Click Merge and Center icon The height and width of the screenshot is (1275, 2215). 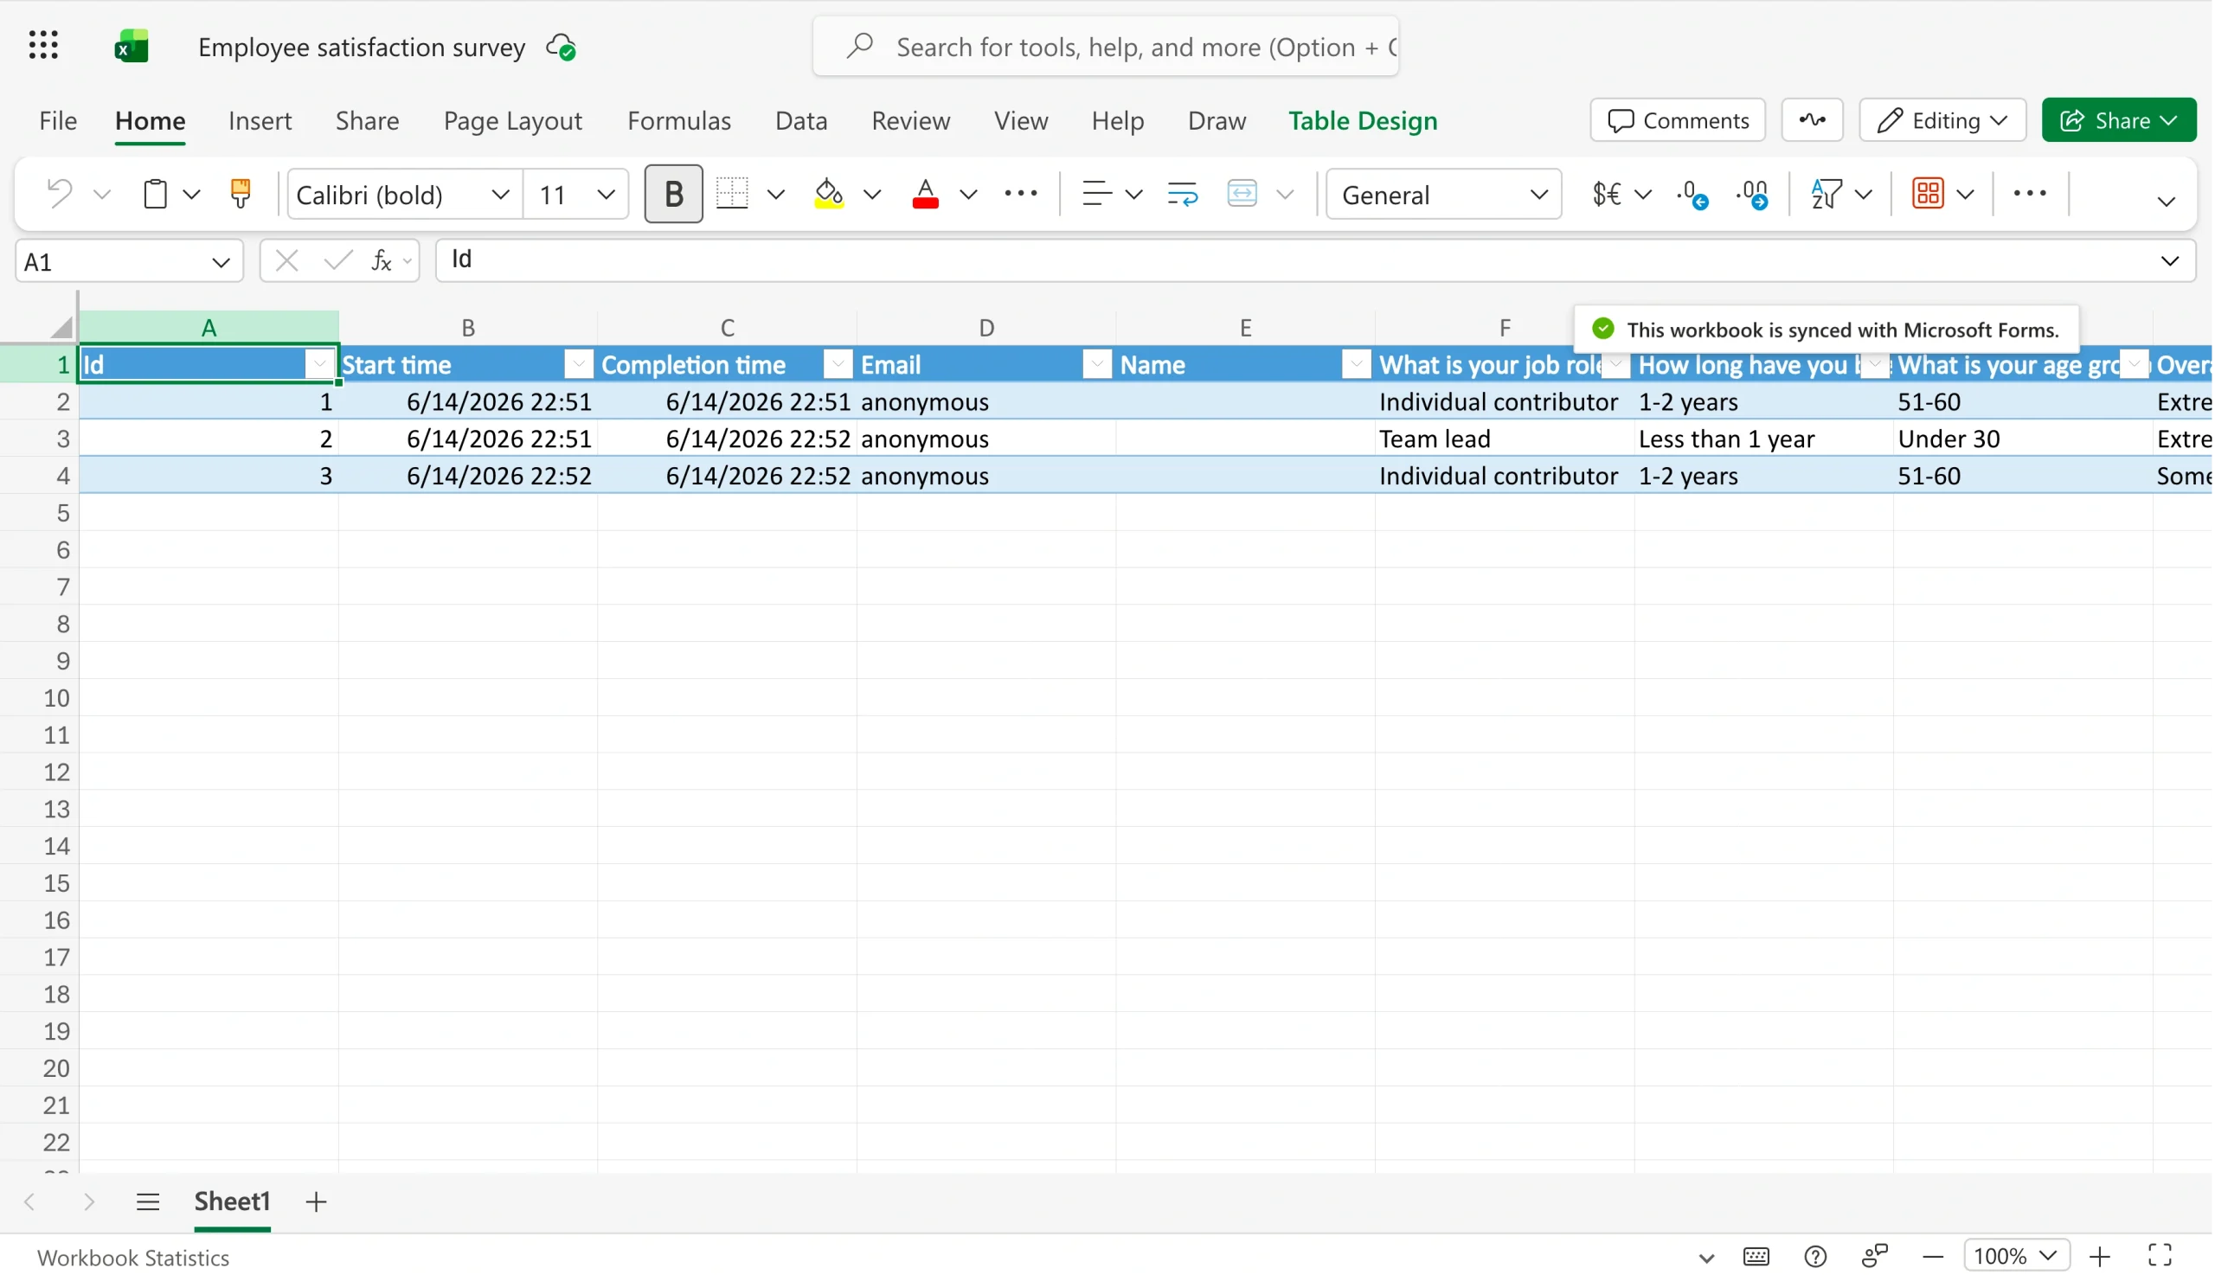pos(1242,194)
